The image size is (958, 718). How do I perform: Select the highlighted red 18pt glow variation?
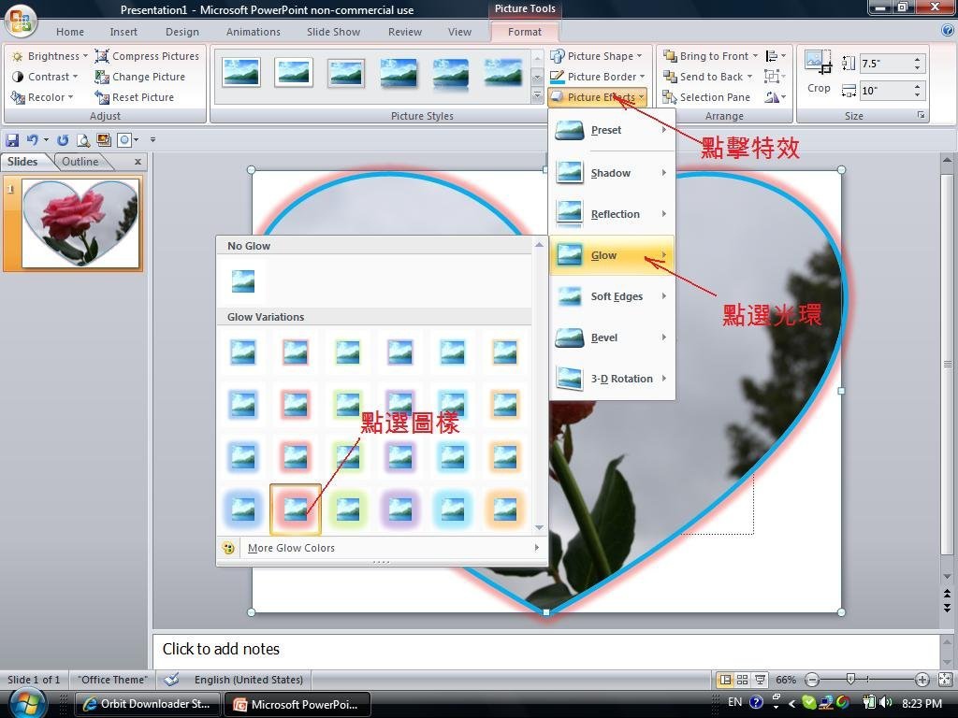click(x=296, y=510)
